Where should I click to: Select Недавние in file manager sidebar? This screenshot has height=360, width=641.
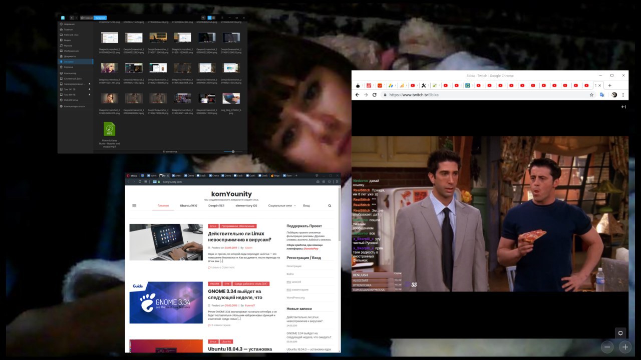click(x=75, y=24)
